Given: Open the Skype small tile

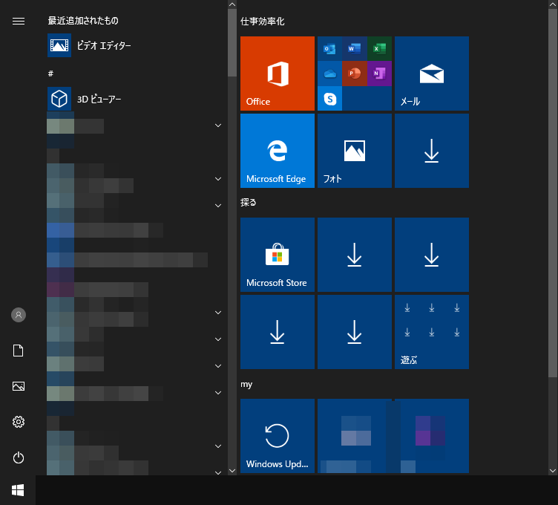Looking at the screenshot, I should click(x=329, y=98).
